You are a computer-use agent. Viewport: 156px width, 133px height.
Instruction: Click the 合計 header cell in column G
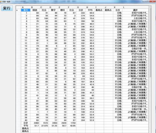[x=81, y=10]
